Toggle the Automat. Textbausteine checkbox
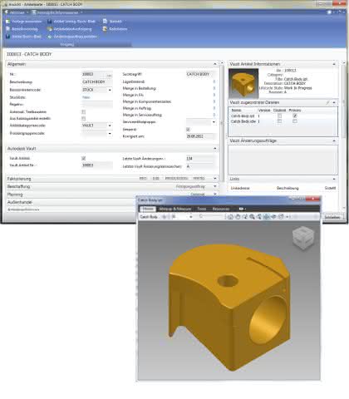This screenshot has height=399, width=349. point(84,112)
